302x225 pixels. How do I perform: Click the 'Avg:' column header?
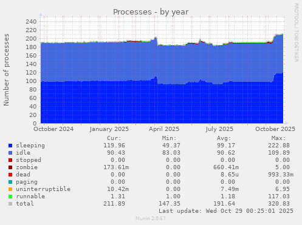click(224, 138)
